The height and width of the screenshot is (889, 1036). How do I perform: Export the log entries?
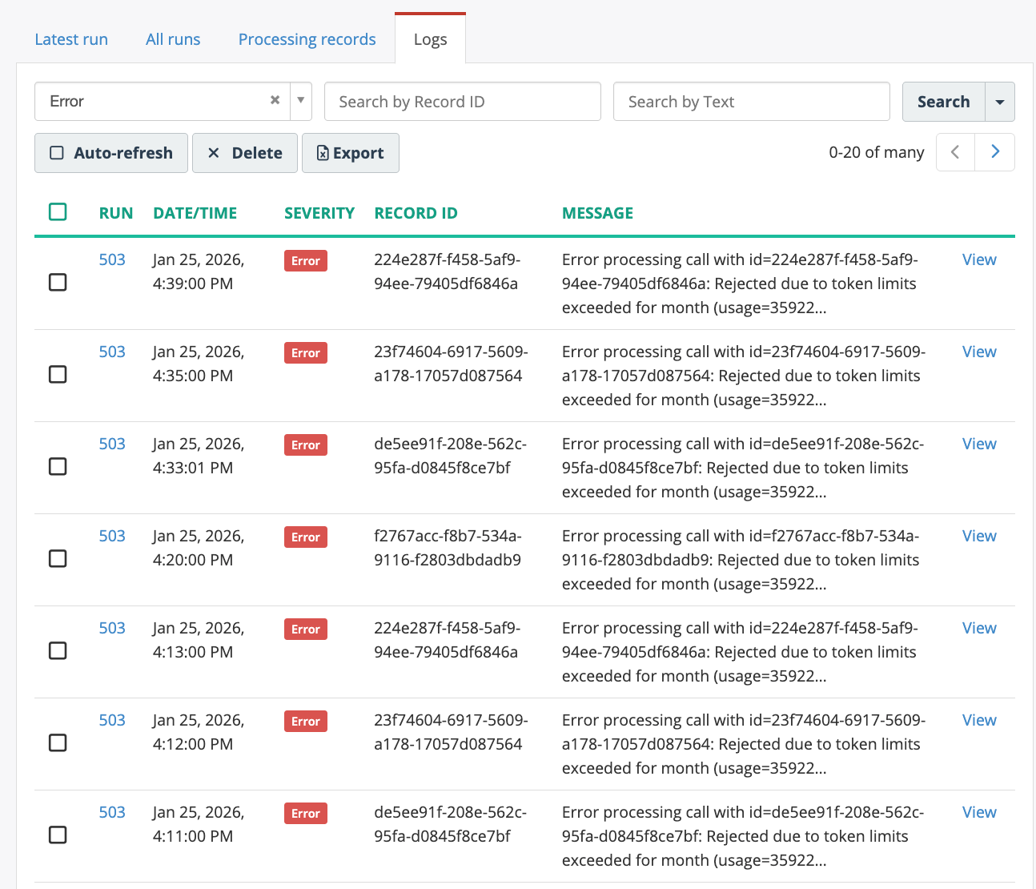tap(351, 153)
